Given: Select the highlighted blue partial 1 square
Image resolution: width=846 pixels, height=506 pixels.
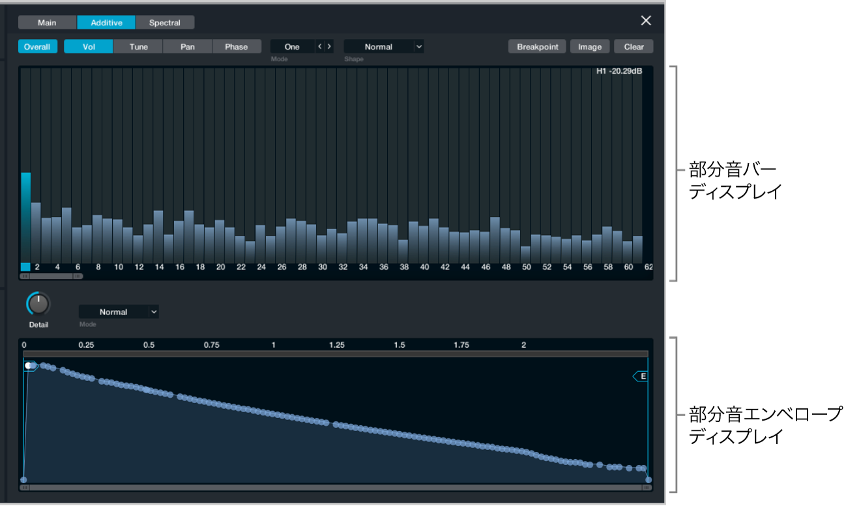Looking at the screenshot, I should (25, 267).
